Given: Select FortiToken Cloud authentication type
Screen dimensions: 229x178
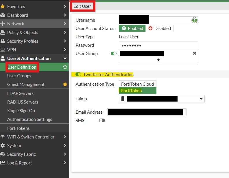Looking at the screenshot, I should tap(138, 84).
